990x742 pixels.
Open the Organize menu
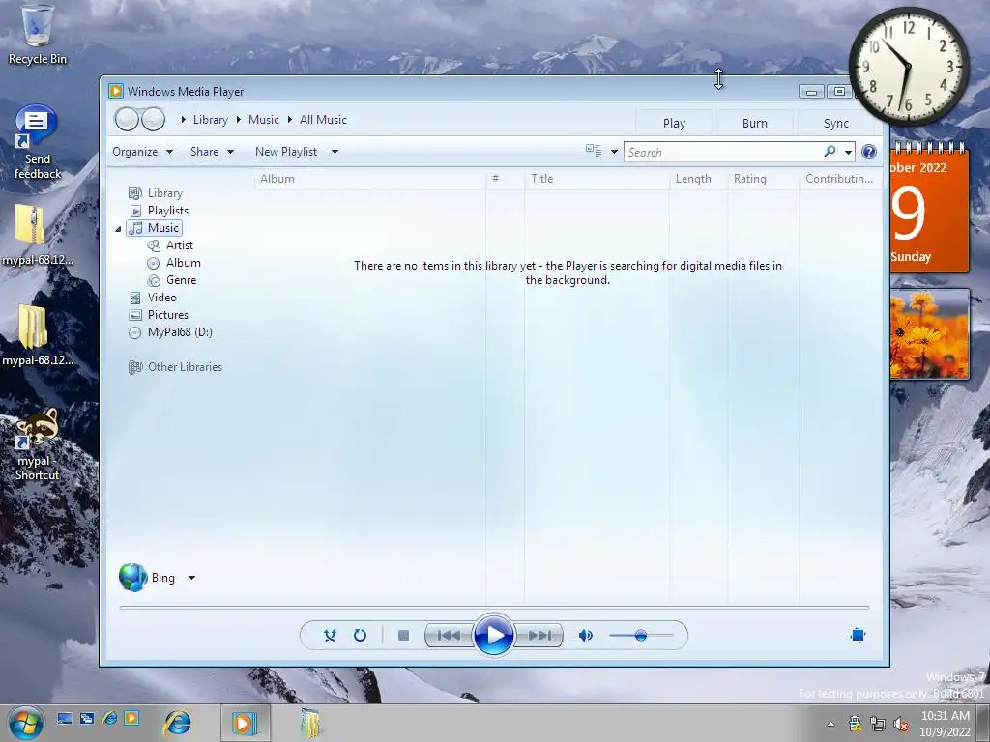[143, 152]
